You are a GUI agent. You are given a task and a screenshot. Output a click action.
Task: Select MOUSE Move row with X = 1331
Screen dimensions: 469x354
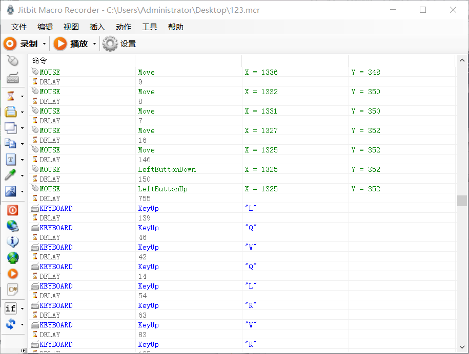(x=242, y=110)
